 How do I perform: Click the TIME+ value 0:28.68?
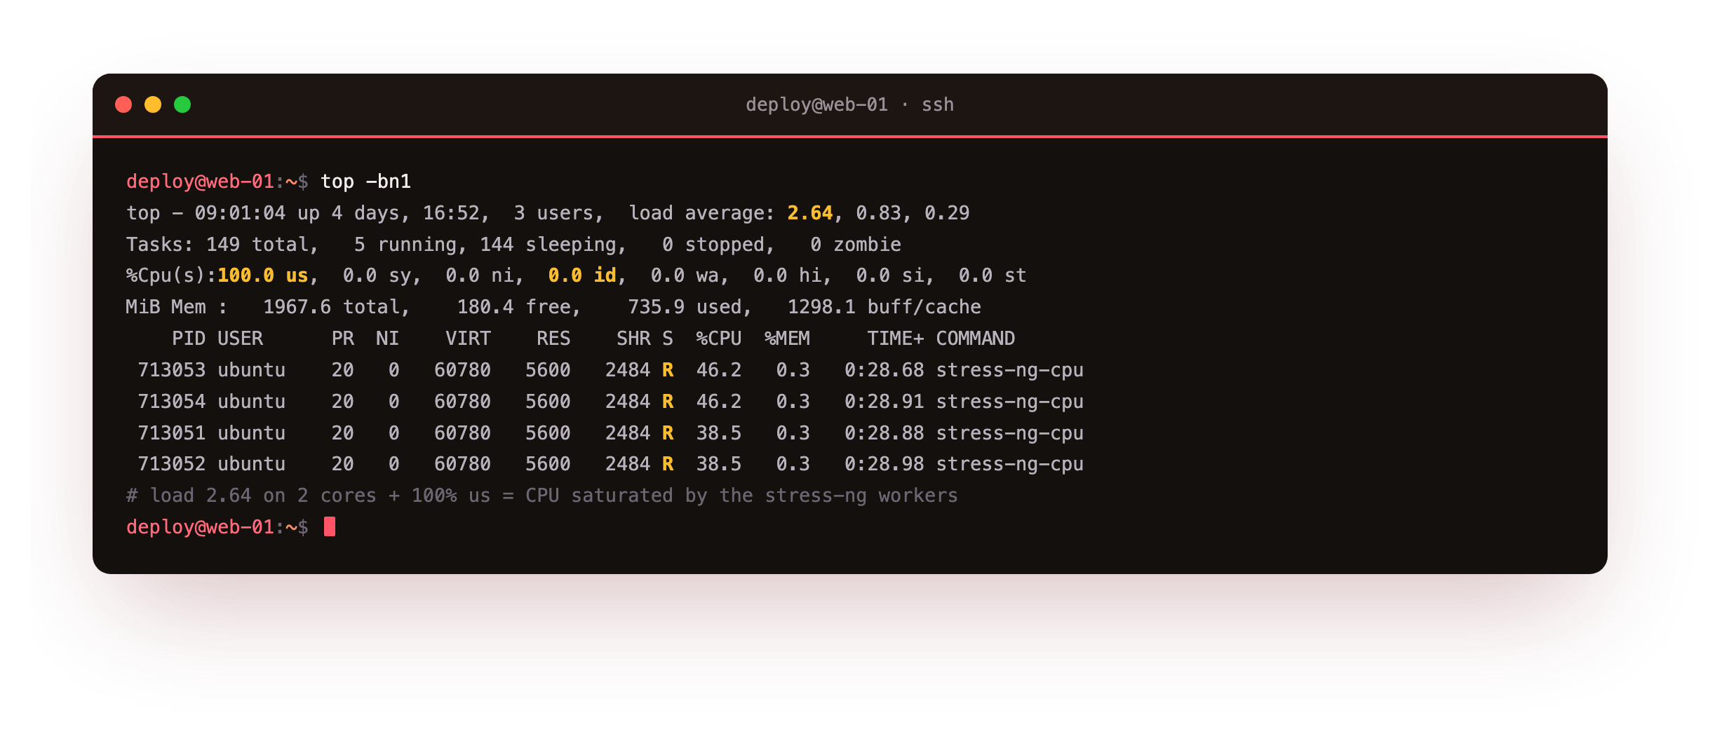point(884,370)
